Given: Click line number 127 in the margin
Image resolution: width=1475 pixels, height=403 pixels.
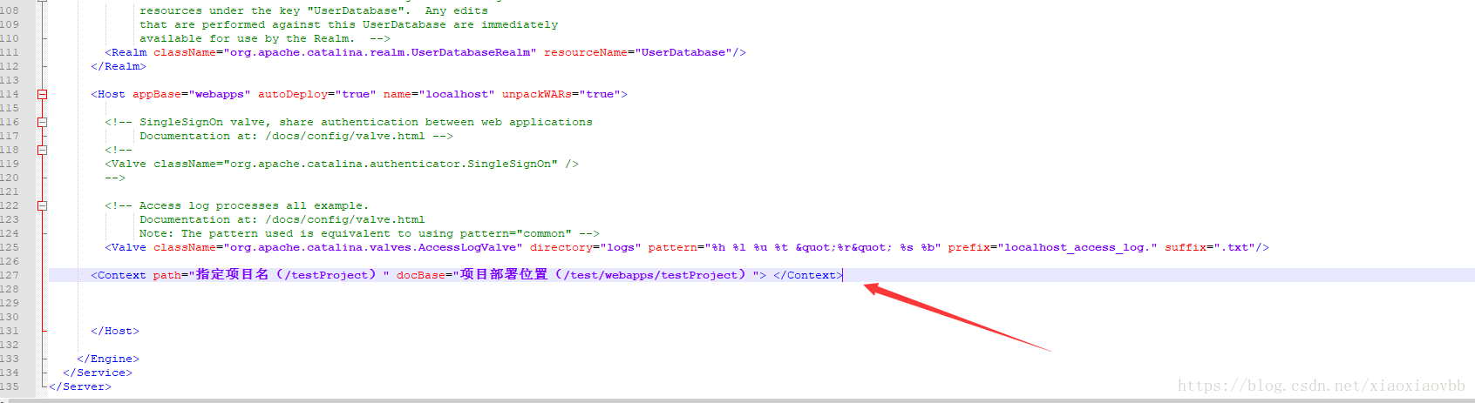Looking at the screenshot, I should tap(10, 275).
